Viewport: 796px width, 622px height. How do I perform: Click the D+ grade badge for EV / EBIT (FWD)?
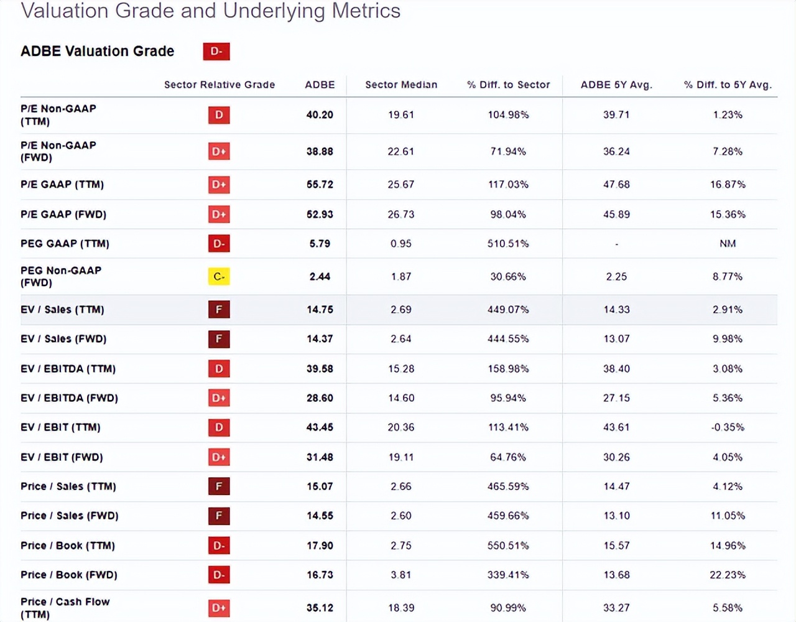pyautogui.click(x=219, y=457)
